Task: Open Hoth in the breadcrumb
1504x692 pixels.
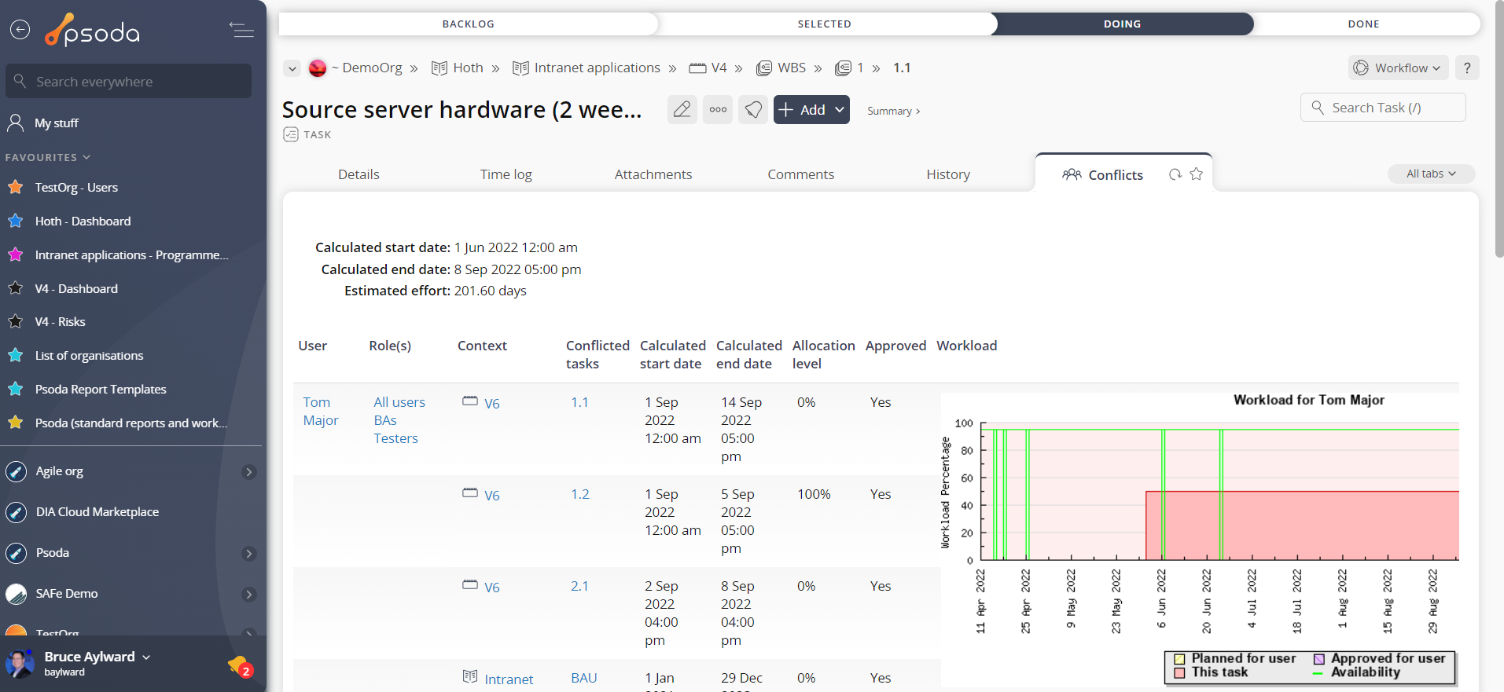Action: click(x=468, y=68)
